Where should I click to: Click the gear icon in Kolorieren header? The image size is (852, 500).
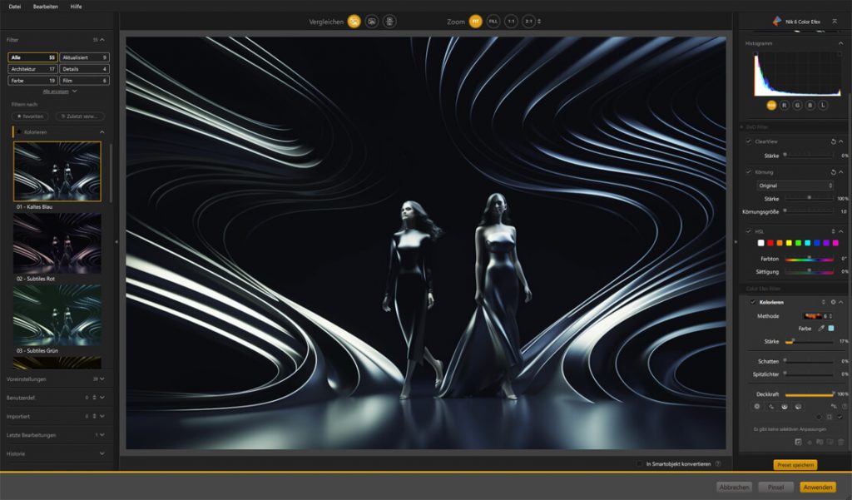(x=833, y=302)
